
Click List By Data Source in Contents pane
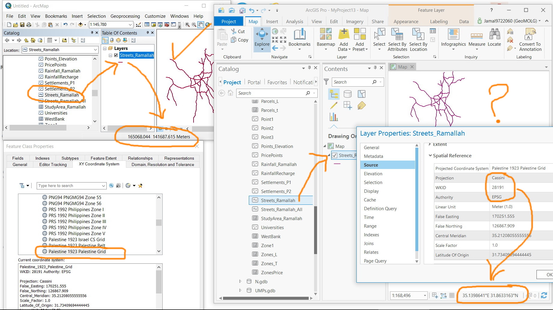pyautogui.click(x=348, y=94)
